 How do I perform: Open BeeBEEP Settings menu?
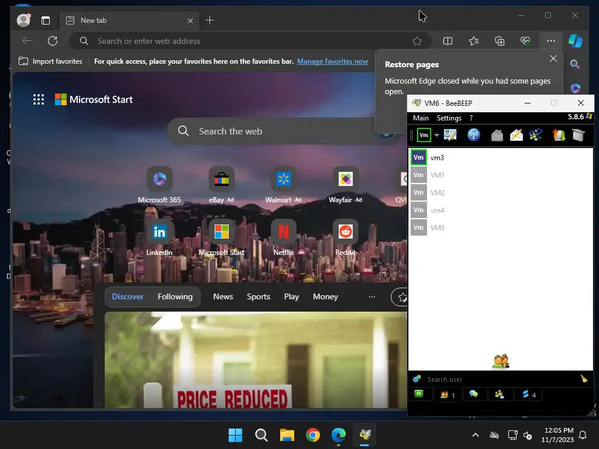click(449, 118)
